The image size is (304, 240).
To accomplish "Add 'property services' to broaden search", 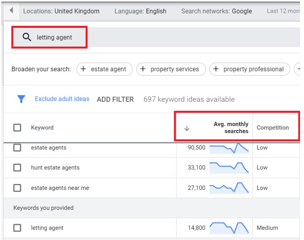I will click(x=171, y=69).
